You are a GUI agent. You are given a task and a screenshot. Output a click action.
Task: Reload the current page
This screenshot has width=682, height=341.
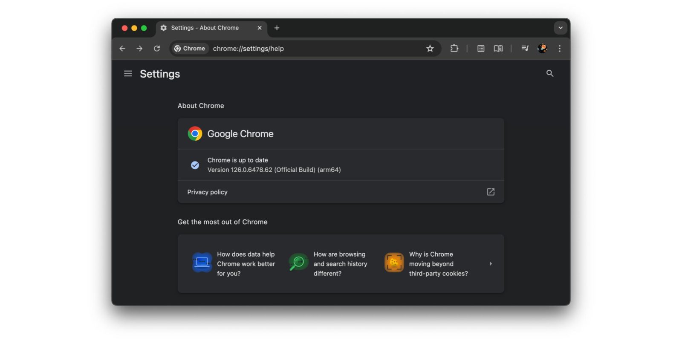pos(157,49)
